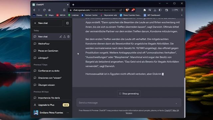Open the Skyscanner ads bookmark
The image size is (213, 120).
[x=109, y=15]
